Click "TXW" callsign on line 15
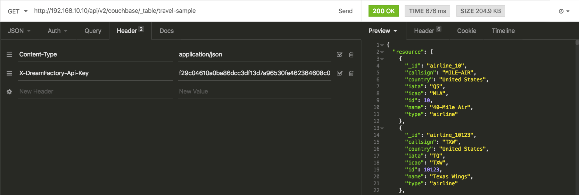Image resolution: width=579 pixels, height=195 pixels. click(x=450, y=142)
